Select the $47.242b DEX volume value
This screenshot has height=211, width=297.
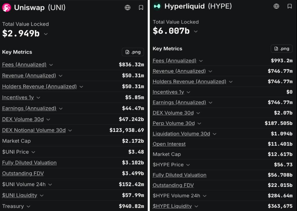(131, 119)
